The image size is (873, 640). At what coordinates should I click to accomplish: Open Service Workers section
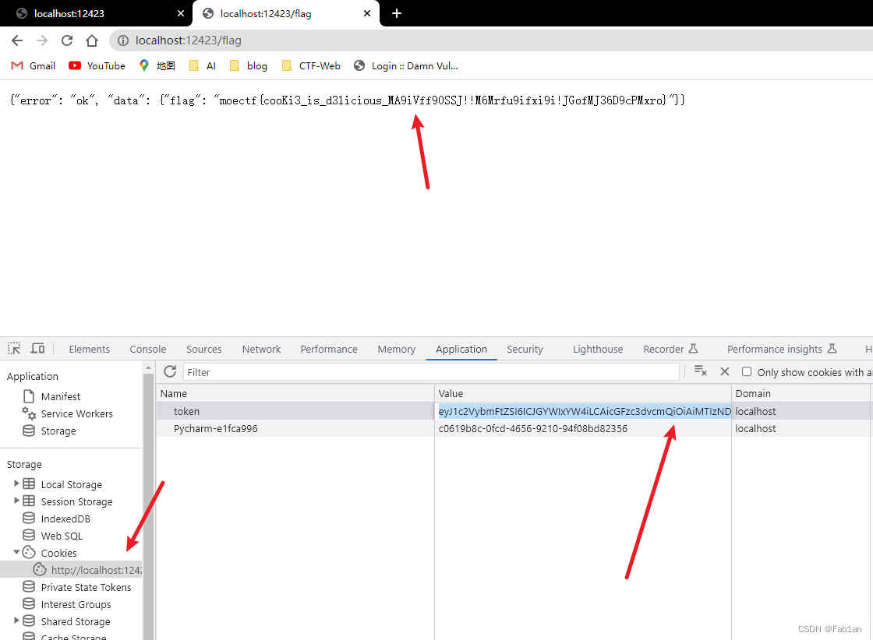click(77, 413)
